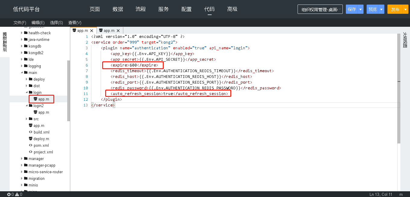This screenshot has width=410, height=197.
Task: Collapse the main folder in tree
Action: pos(22,72)
